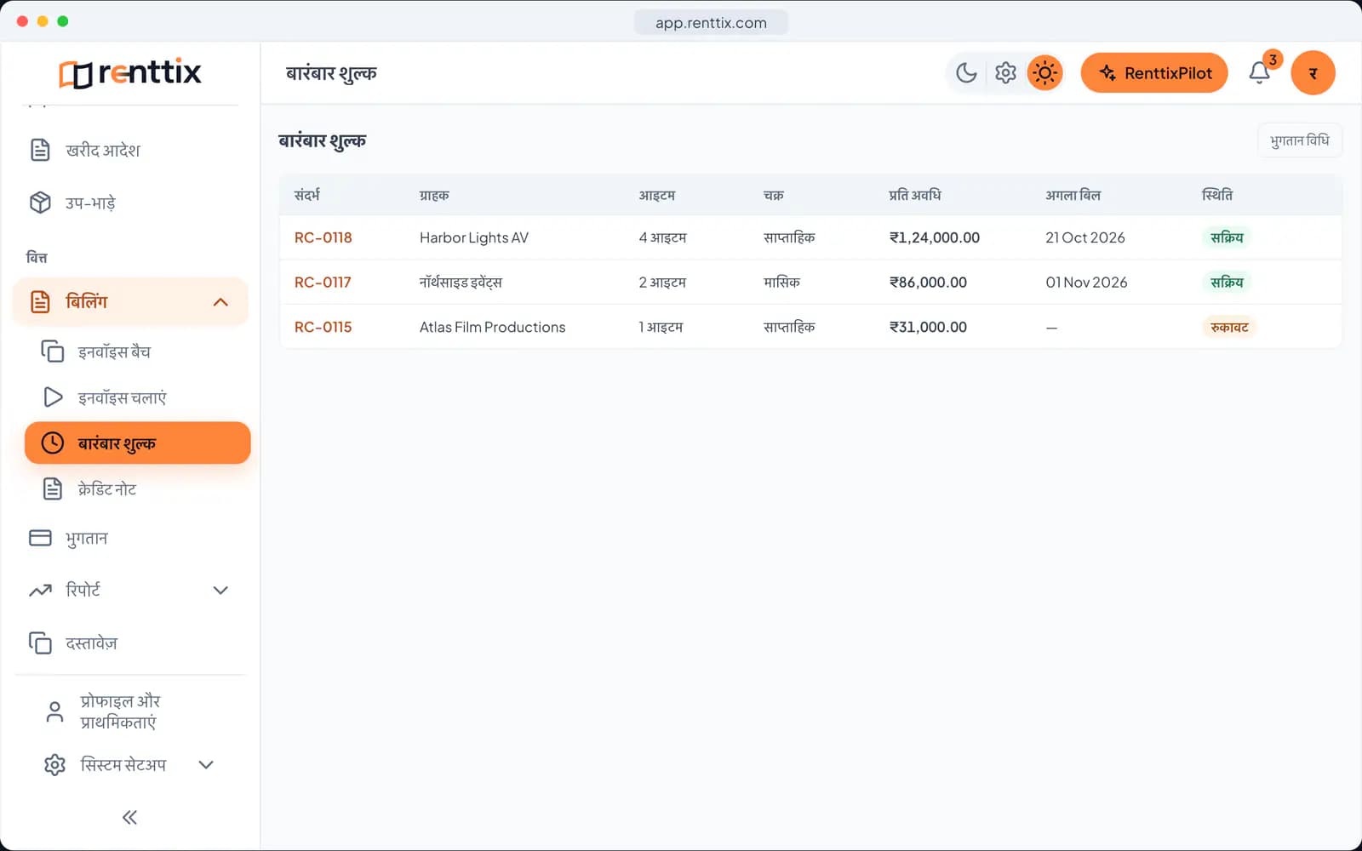Open इनवॉइस बैच menu item

click(137, 351)
